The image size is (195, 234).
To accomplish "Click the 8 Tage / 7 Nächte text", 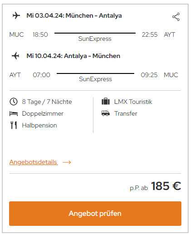I will pyautogui.click(x=47, y=102).
